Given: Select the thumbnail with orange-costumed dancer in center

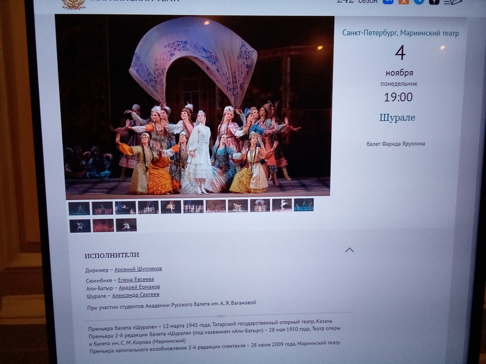Looking at the screenshot, I should (x=171, y=207).
